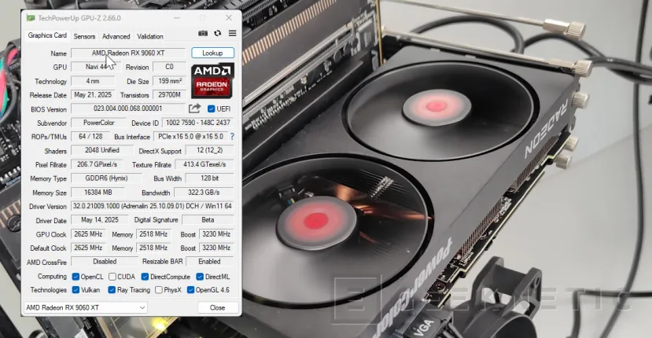The width and height of the screenshot is (652, 338).
Task: Toggle the DirectCompute checkbox
Action: tap(145, 277)
